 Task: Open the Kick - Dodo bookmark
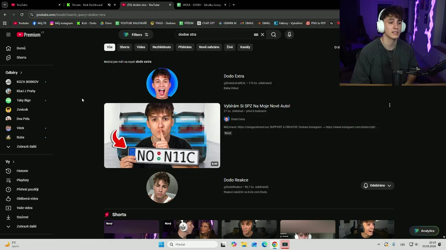point(86,23)
